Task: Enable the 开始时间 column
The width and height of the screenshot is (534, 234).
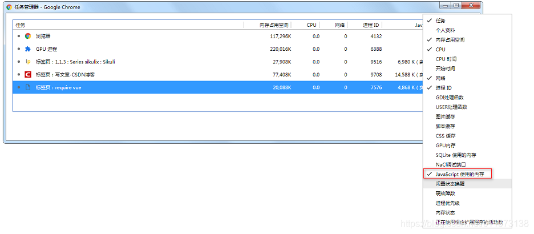Action: pyautogui.click(x=467, y=68)
